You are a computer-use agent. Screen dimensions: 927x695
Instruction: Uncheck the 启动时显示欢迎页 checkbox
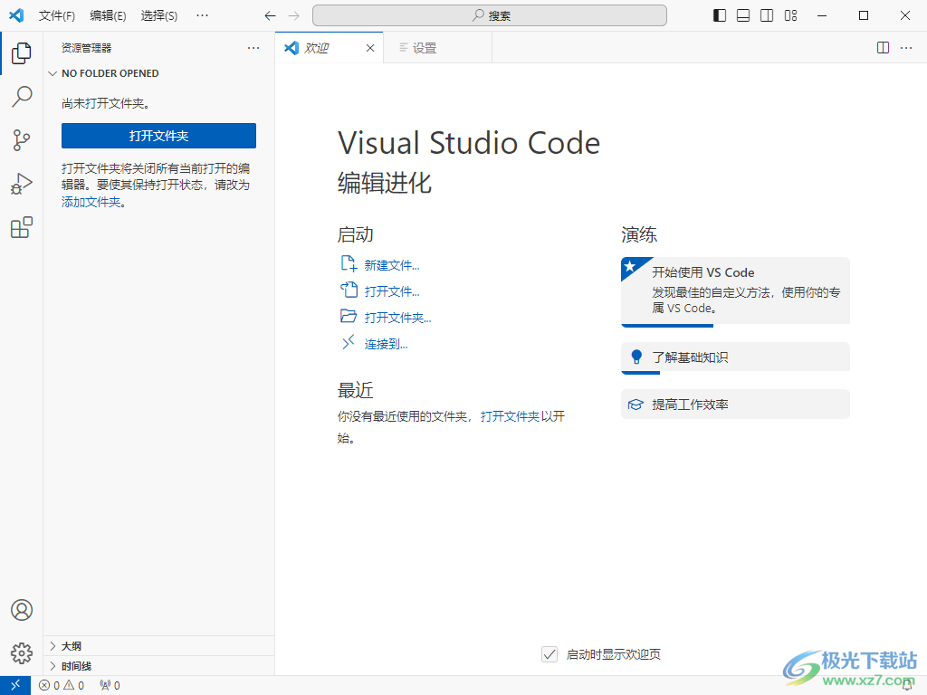(x=550, y=654)
